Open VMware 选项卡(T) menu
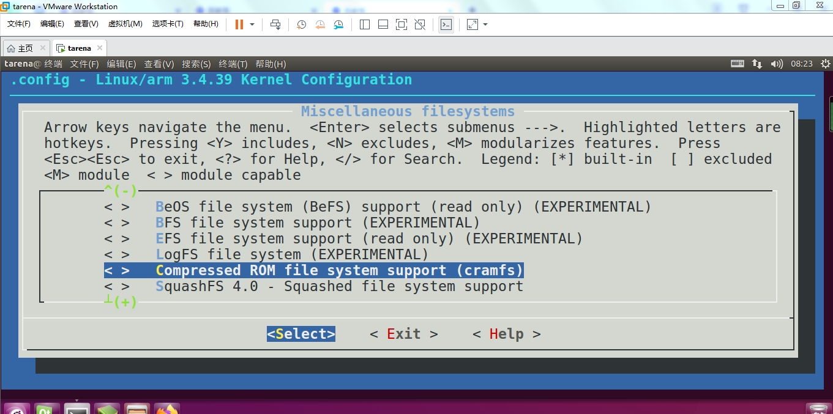The image size is (833, 414). [168, 24]
